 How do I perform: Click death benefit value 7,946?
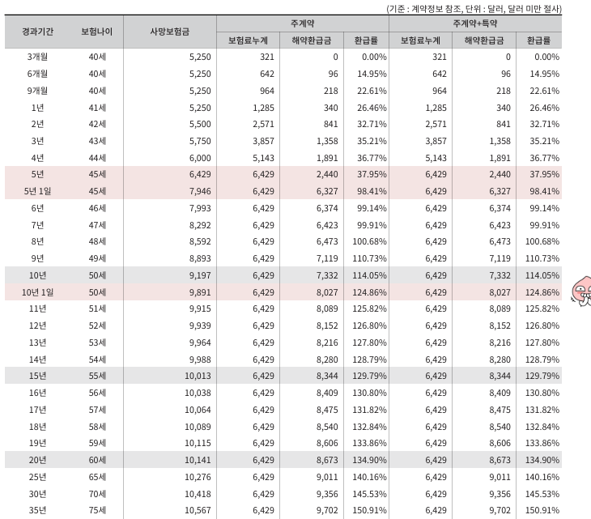[200, 191]
